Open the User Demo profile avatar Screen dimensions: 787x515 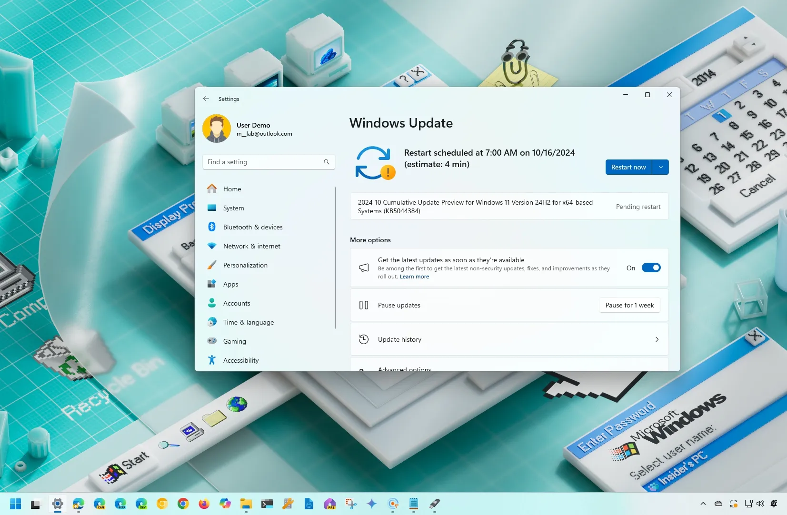(217, 129)
